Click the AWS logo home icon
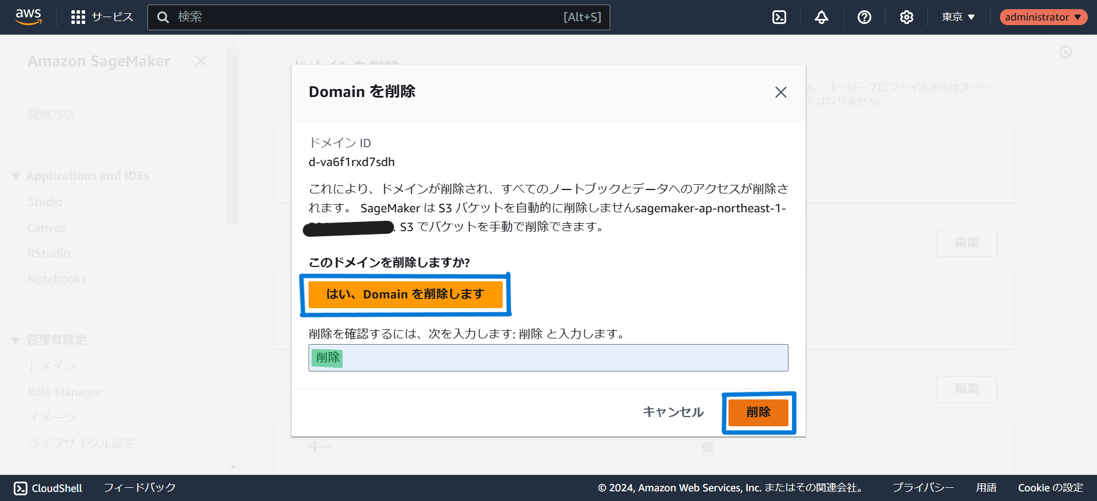The width and height of the screenshot is (1097, 501). click(x=29, y=17)
